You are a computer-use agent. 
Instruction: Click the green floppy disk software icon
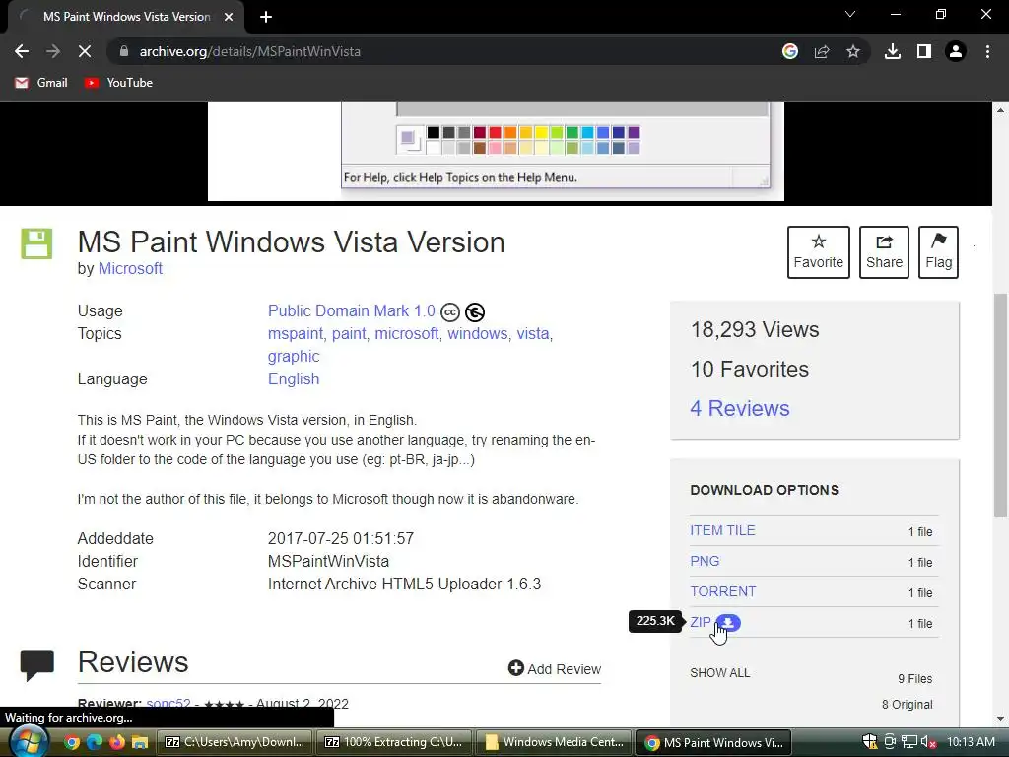pyautogui.click(x=36, y=243)
